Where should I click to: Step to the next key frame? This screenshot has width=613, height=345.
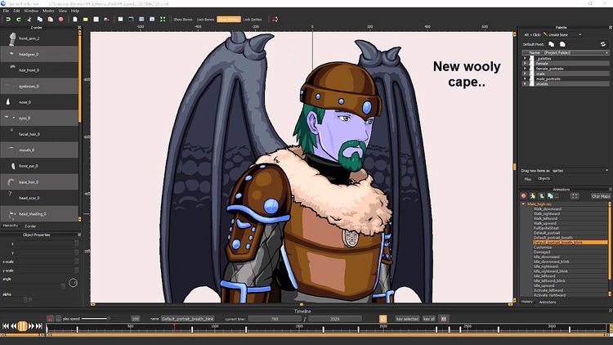click(31, 326)
